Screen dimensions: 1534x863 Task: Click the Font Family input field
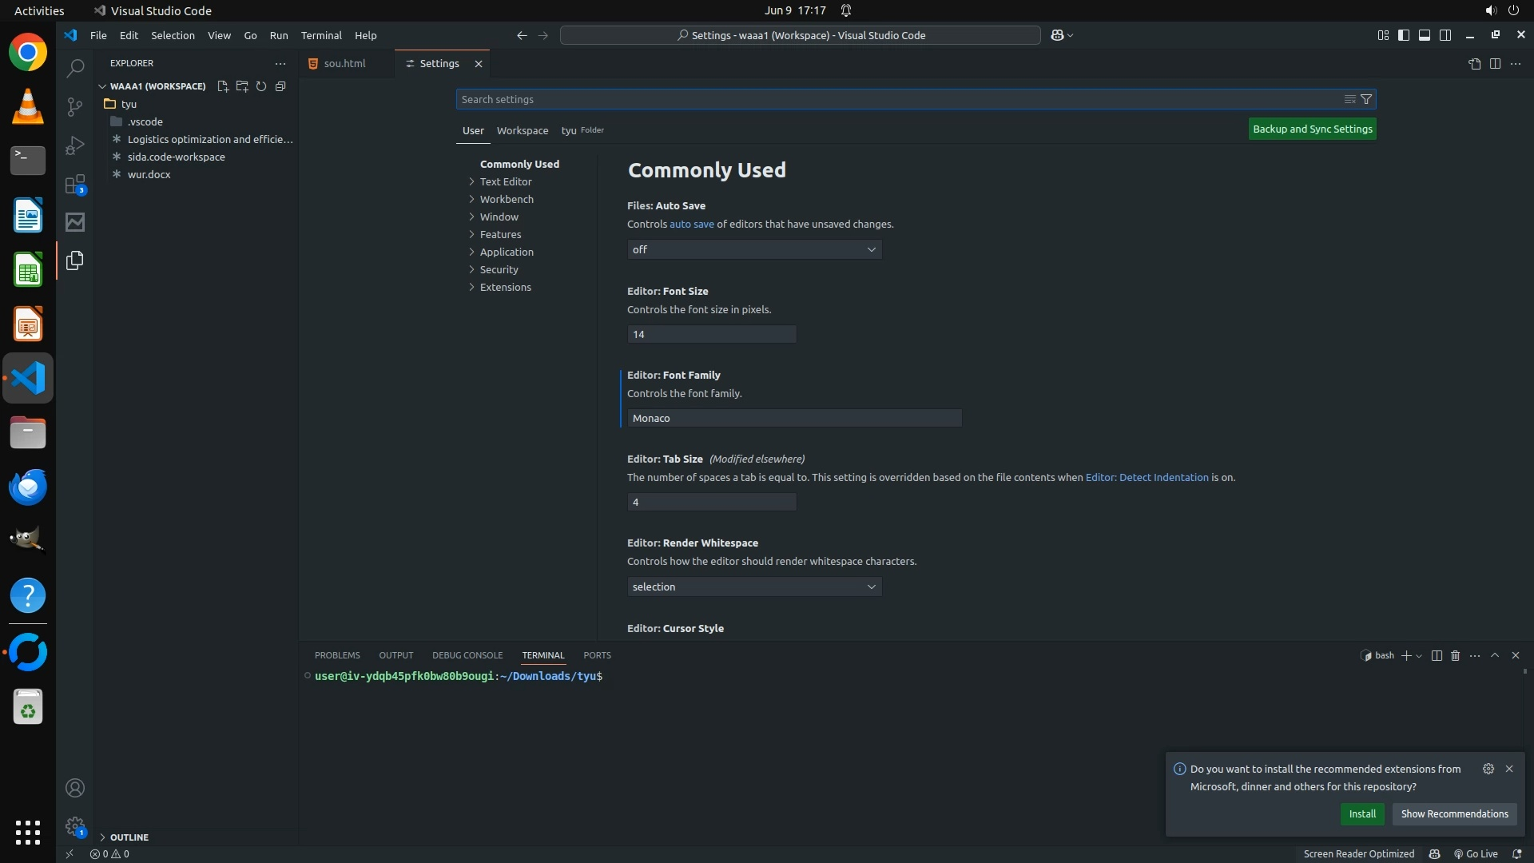click(794, 419)
